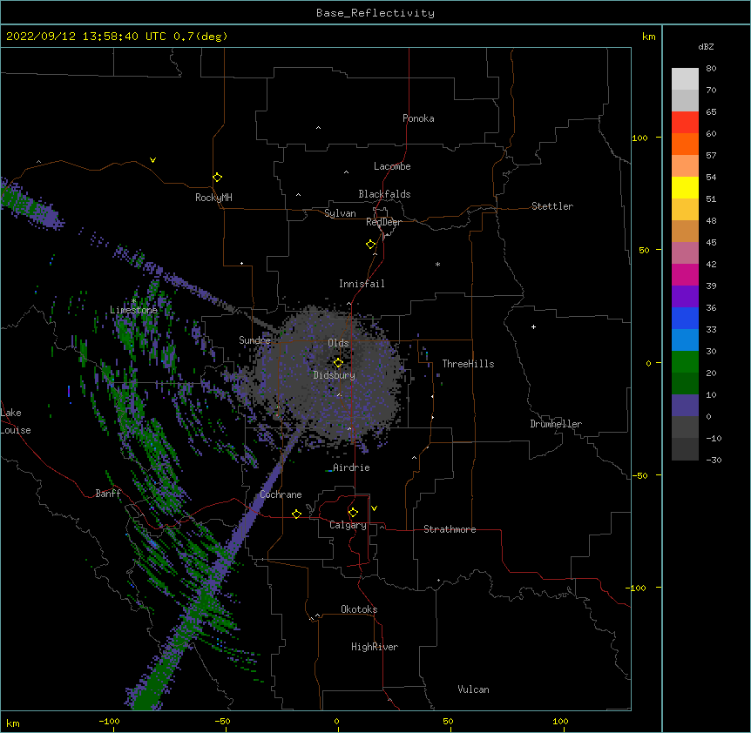Click the Drumheller label
This screenshot has width=751, height=733.
coord(556,424)
